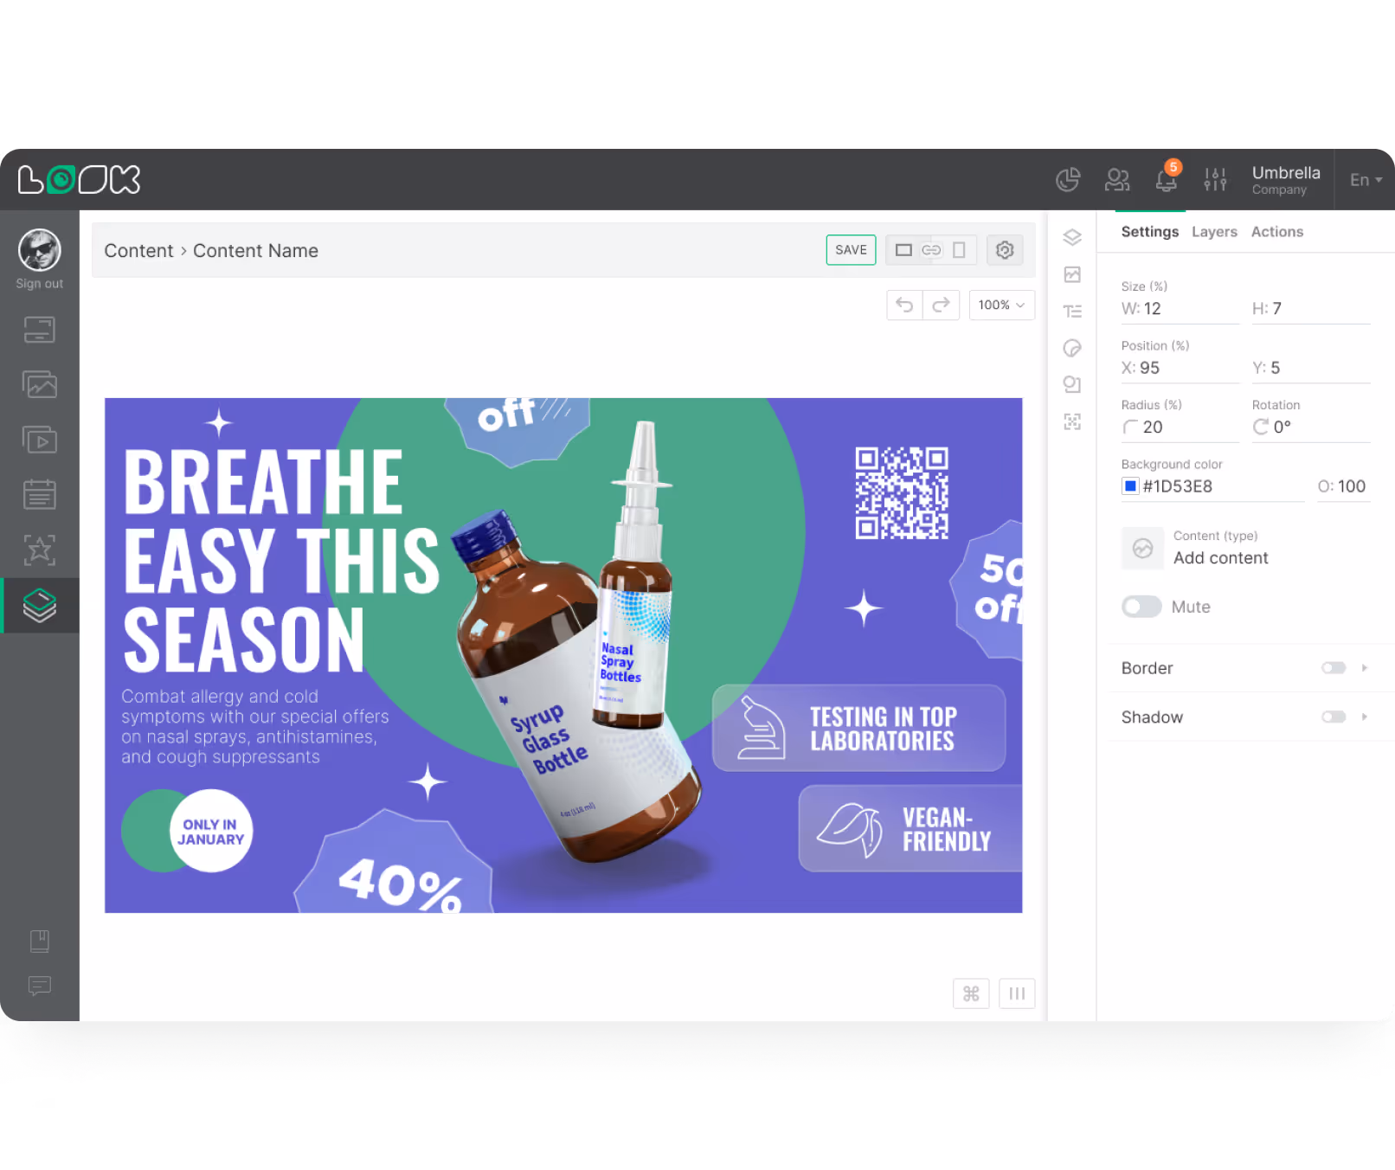This screenshot has width=1395, height=1170.
Task: Expand the Shadow section chevron
Action: coord(1365,717)
